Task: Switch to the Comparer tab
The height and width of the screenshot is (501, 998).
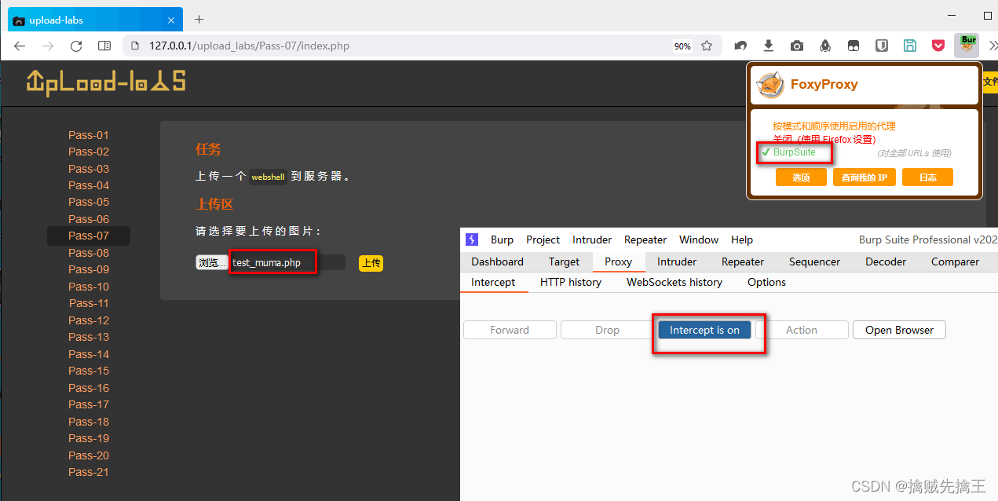Action: click(955, 261)
